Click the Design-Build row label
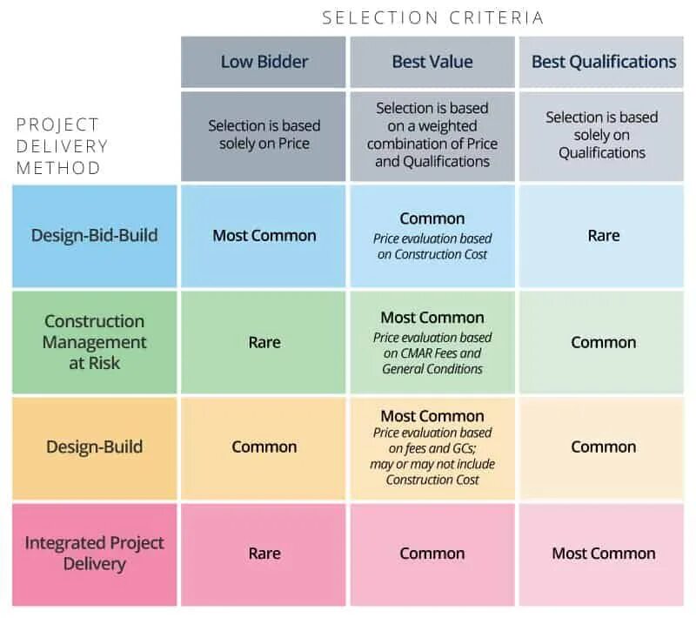The width and height of the screenshot is (696, 618). pyautogui.click(x=95, y=447)
